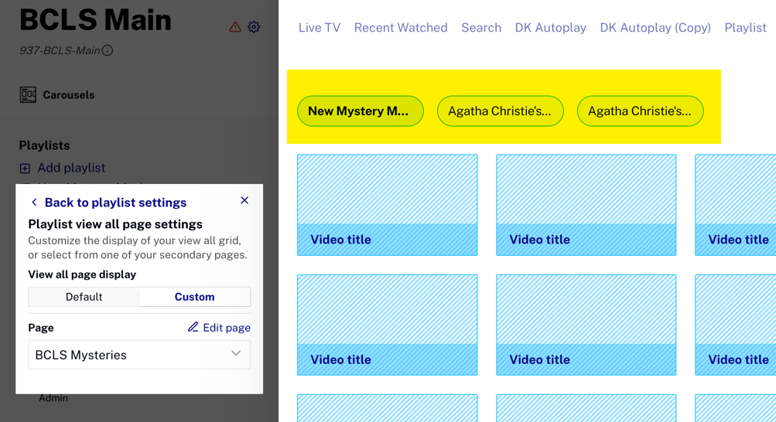Click the red warning triangle icon
Screen dimensions: 776x422
[x=235, y=27]
